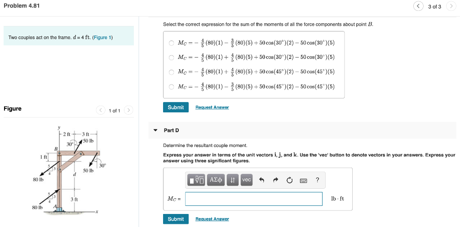Screen dimensions: 460x227
Task: Click the lb · ft units label
Action: pyautogui.click(x=337, y=199)
